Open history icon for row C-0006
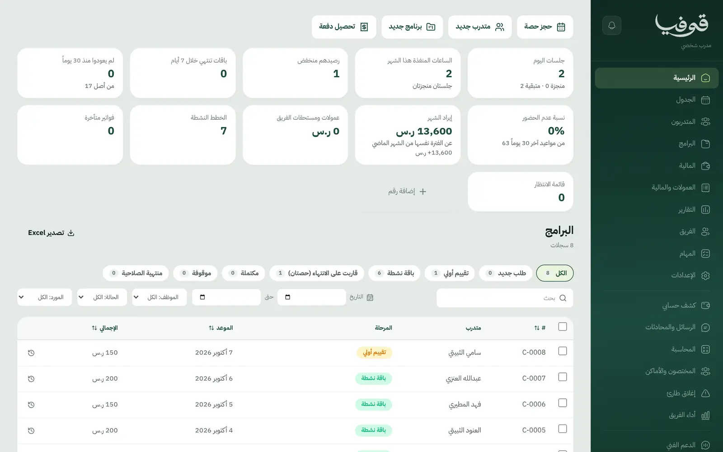This screenshot has width=723, height=452. tap(31, 405)
